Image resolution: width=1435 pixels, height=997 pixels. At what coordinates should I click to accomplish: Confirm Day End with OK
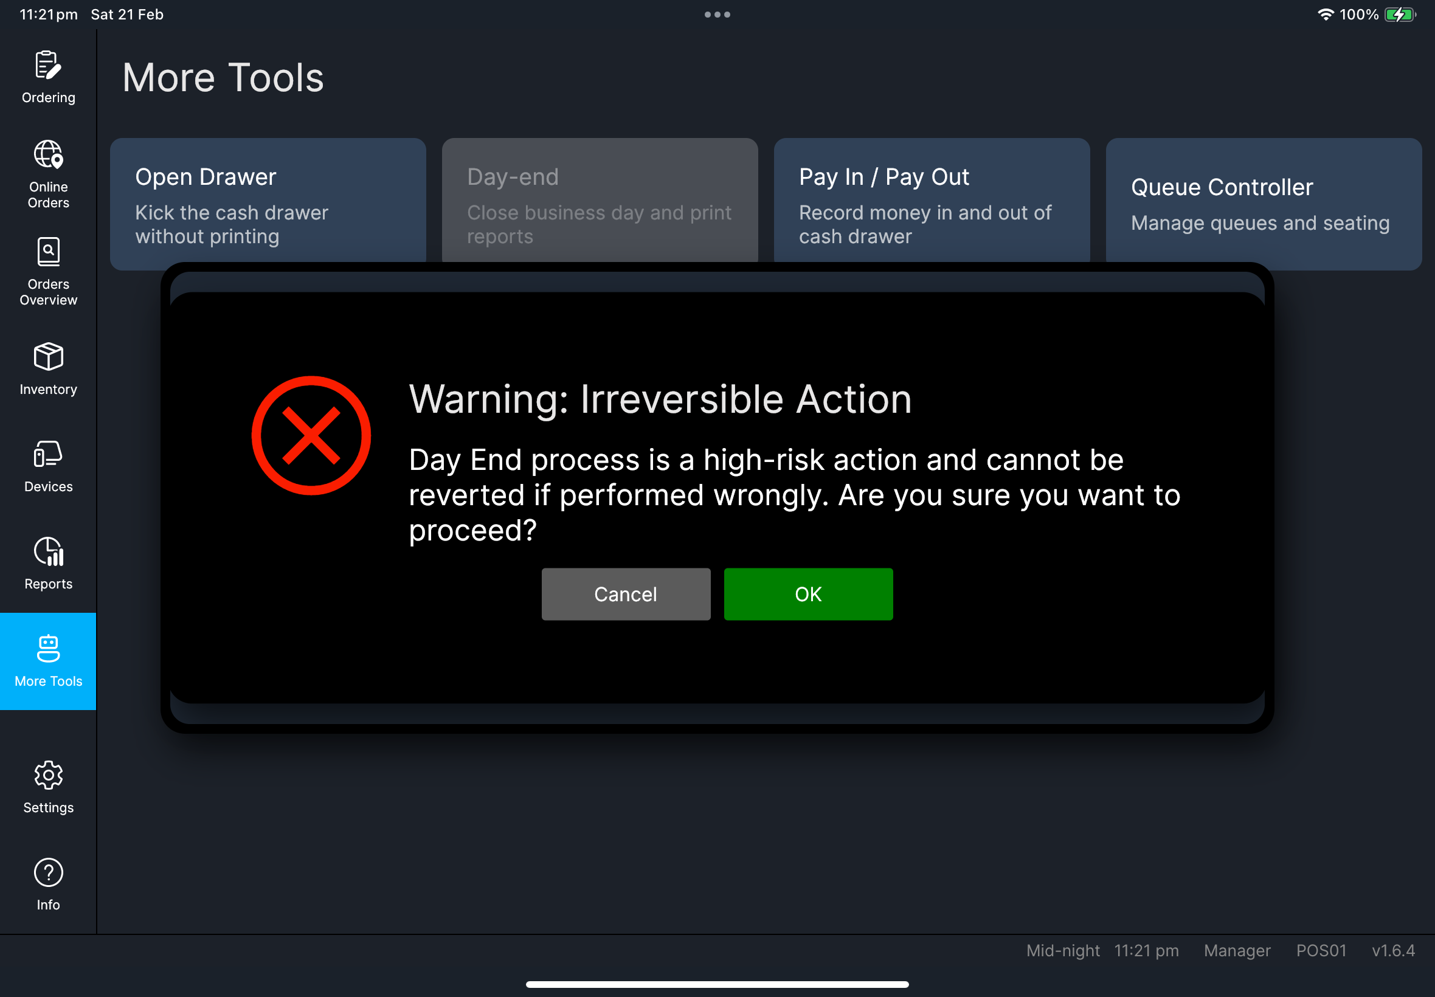[807, 594]
